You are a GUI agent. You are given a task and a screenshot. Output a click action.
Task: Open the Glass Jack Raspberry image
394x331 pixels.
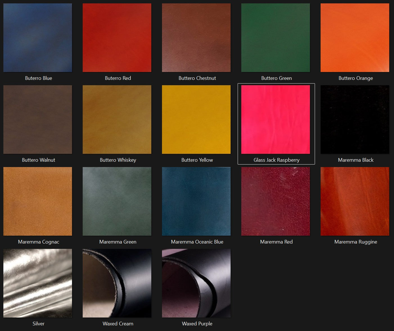(x=276, y=120)
